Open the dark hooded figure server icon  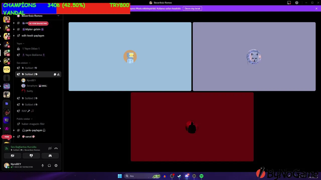[7, 78]
